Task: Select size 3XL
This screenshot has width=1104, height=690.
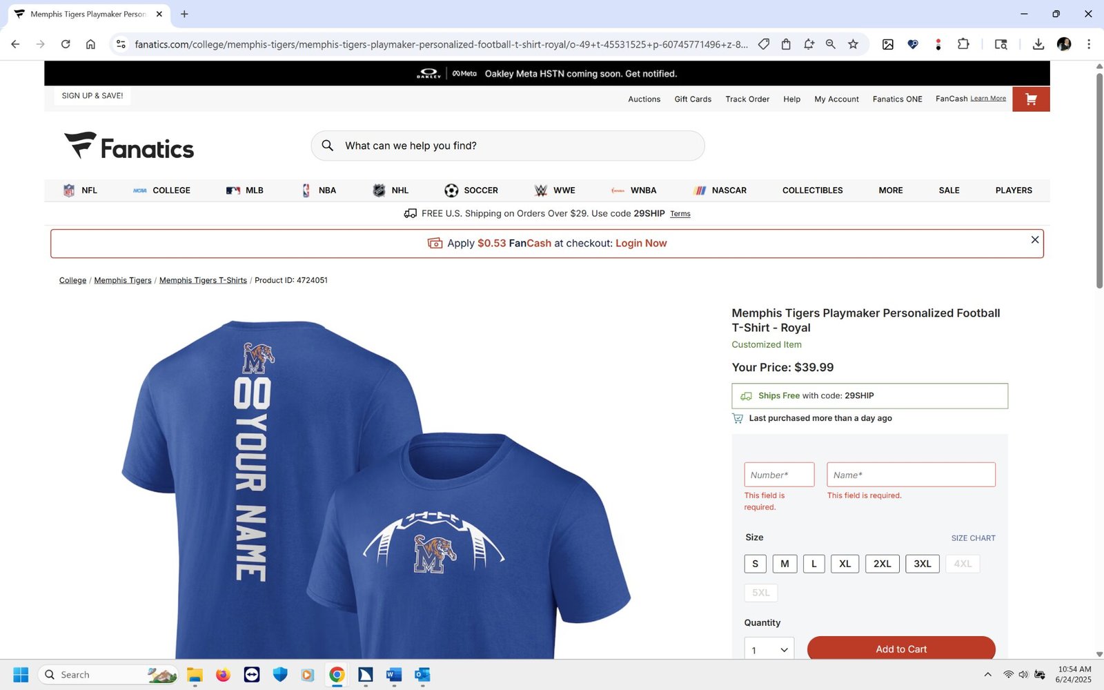Action: click(923, 564)
